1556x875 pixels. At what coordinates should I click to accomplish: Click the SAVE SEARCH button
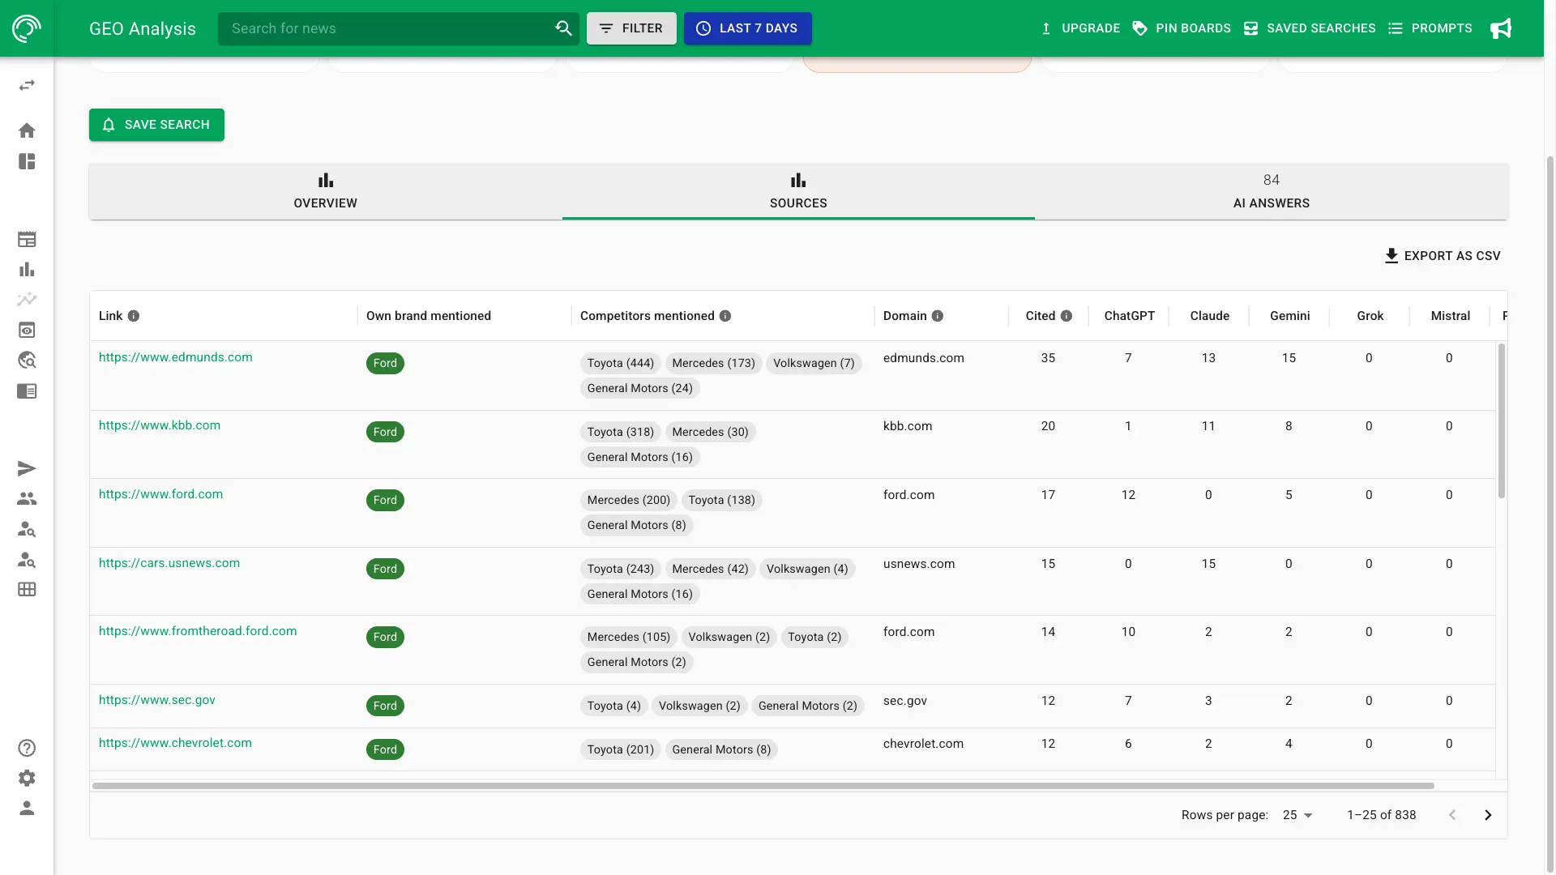156,125
